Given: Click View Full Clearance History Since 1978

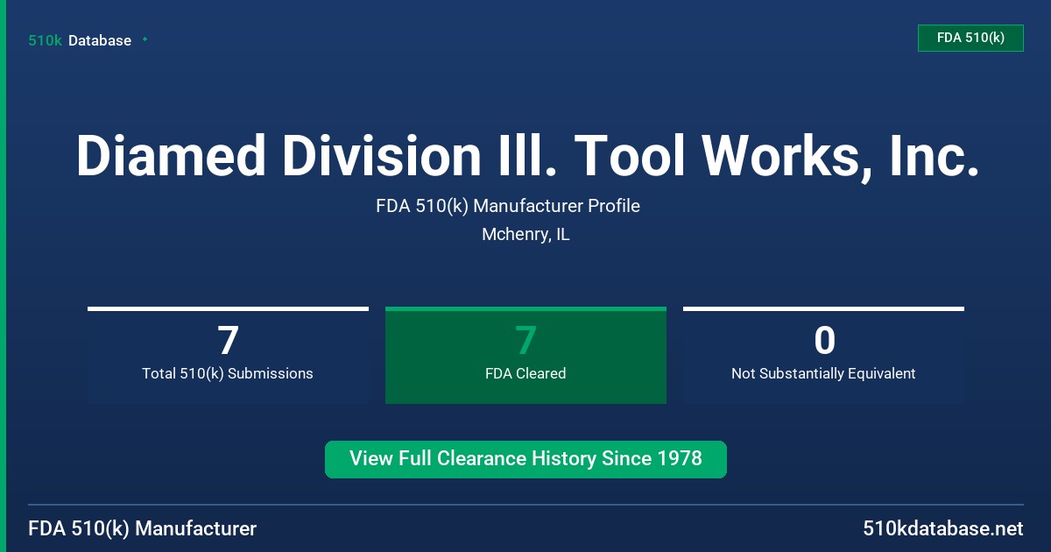Looking at the screenshot, I should [x=525, y=459].
